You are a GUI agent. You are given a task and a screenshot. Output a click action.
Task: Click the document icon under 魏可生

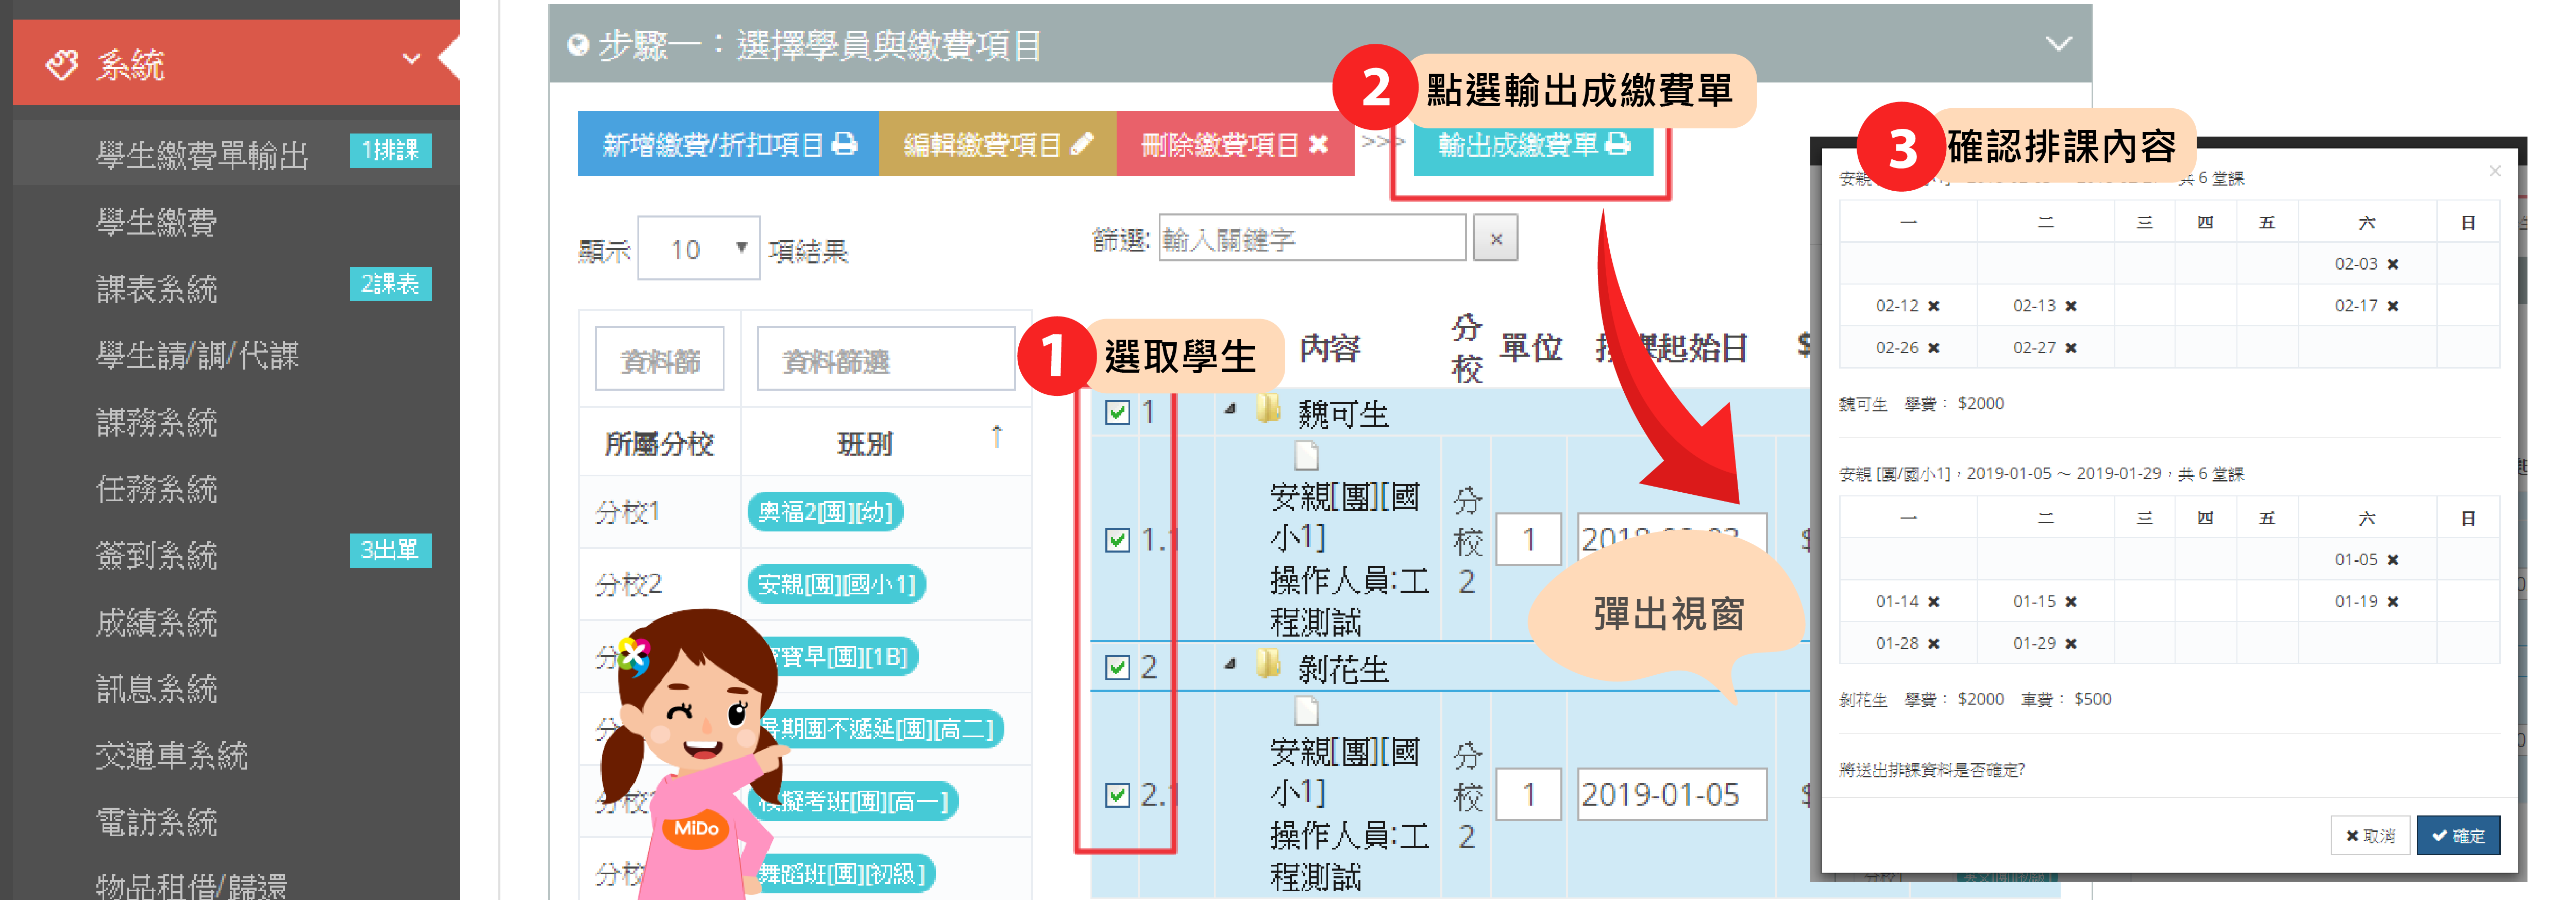[x=1306, y=456]
